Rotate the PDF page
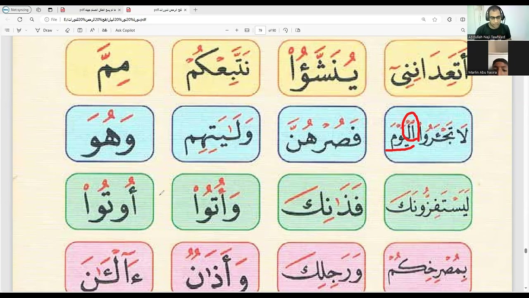Image resolution: width=529 pixels, height=298 pixels. click(x=286, y=30)
